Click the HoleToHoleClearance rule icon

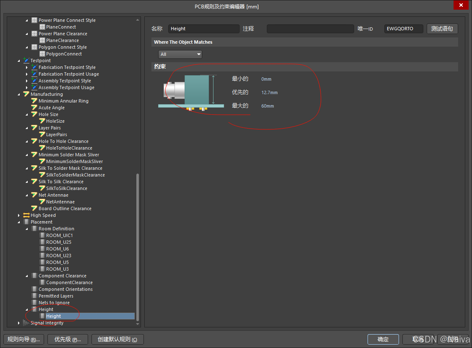[x=42, y=148]
